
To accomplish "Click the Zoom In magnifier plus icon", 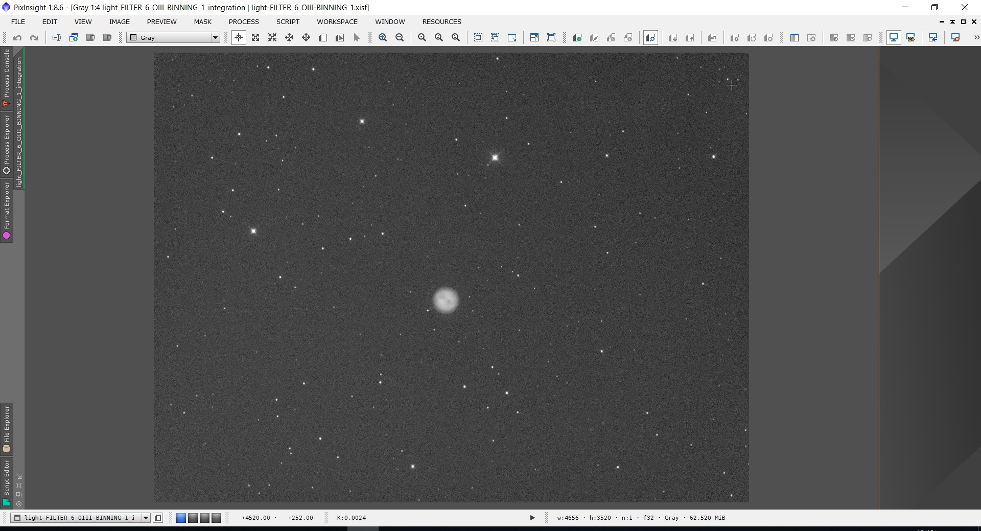I will tap(383, 38).
